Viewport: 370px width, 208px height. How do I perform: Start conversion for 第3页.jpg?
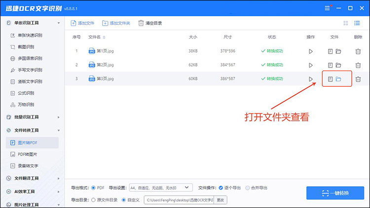(311, 79)
